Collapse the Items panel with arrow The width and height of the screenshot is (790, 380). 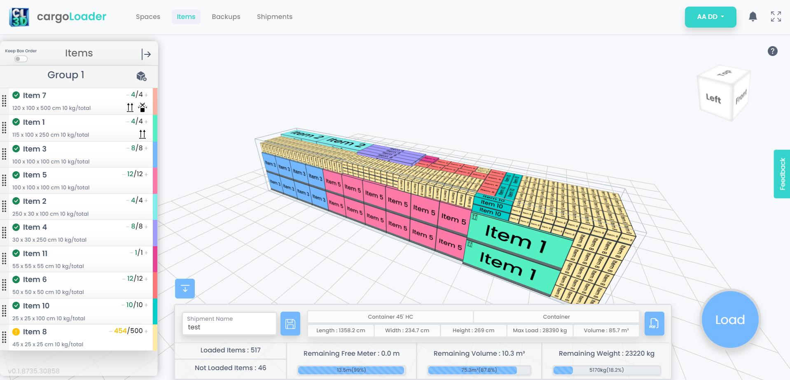coord(146,54)
